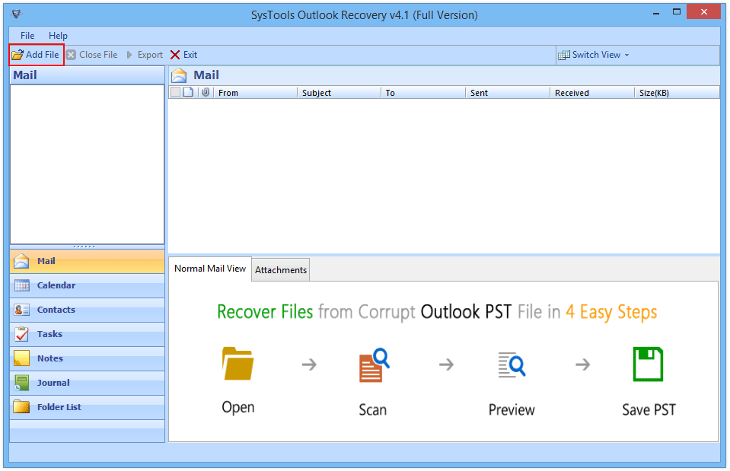Open the Help menu
The image size is (730, 471).
[x=58, y=36]
